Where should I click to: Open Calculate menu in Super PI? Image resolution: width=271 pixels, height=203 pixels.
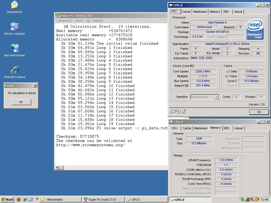(x=64, y=21)
